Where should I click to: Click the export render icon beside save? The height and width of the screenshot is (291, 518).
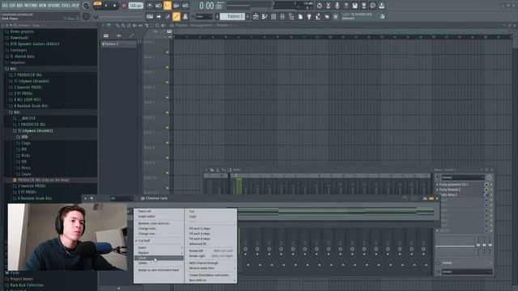[x=363, y=6]
